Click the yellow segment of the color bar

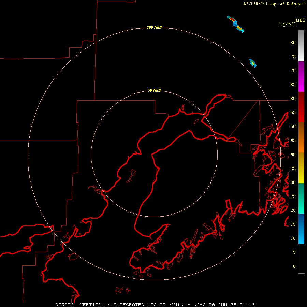(x=301, y=168)
